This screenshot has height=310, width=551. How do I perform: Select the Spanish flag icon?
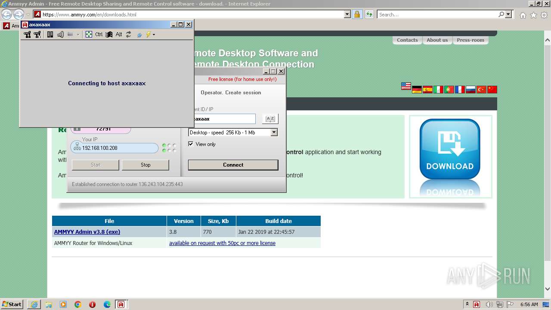pos(427,90)
